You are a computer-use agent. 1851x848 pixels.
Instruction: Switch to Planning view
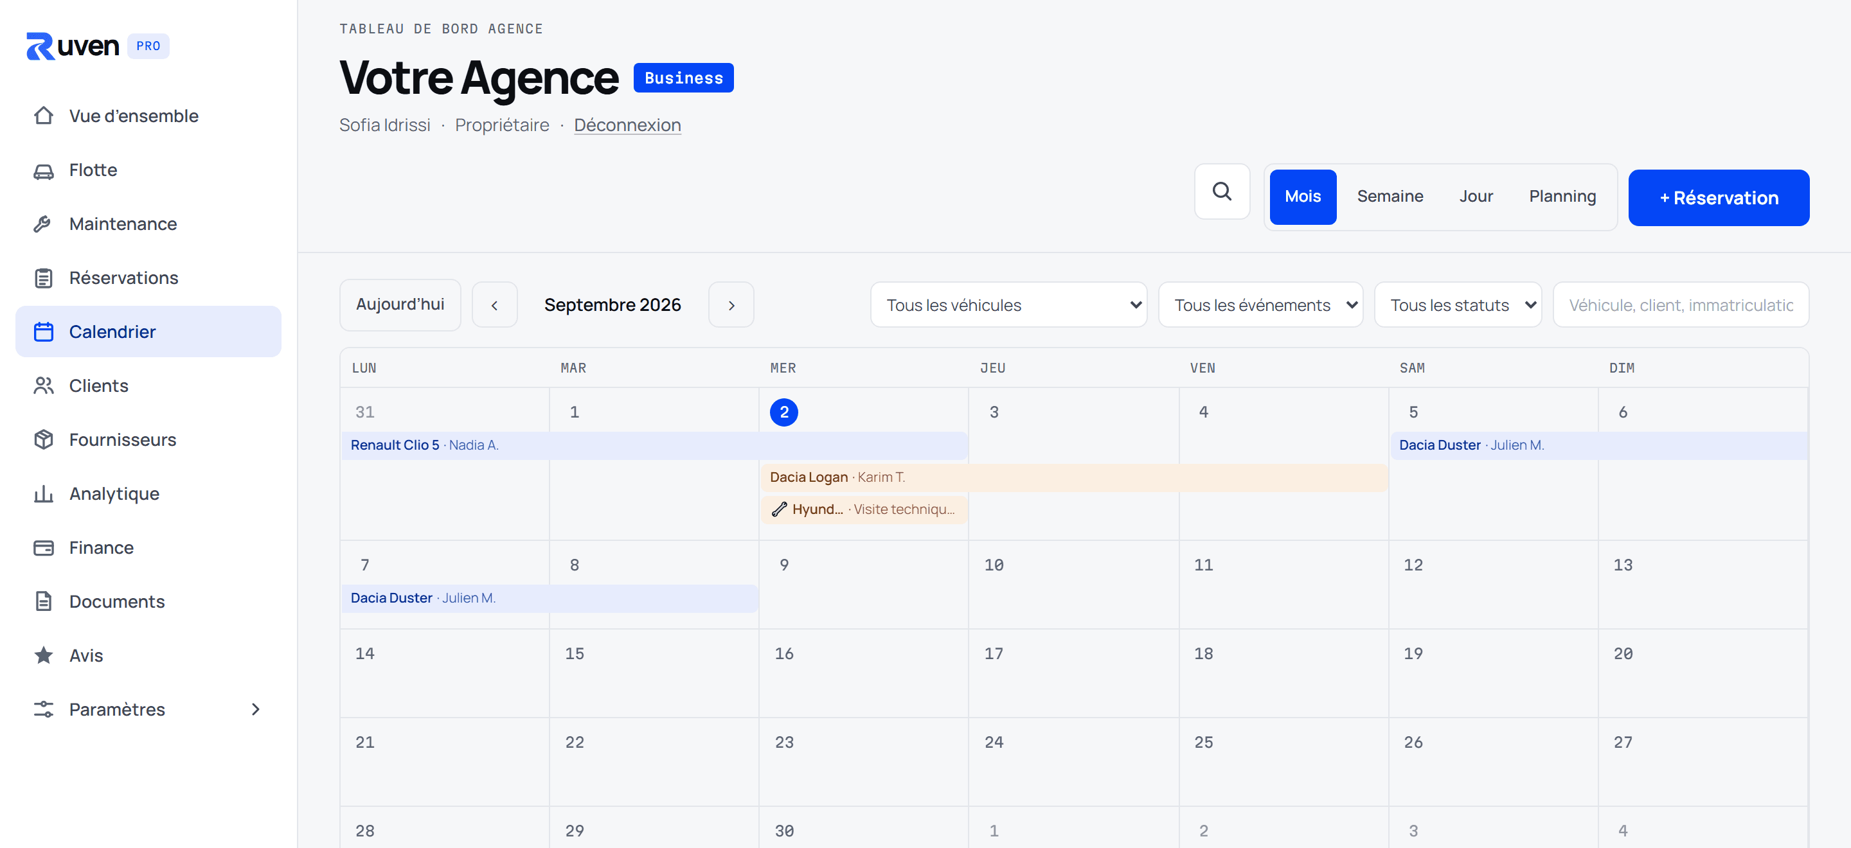pos(1562,197)
